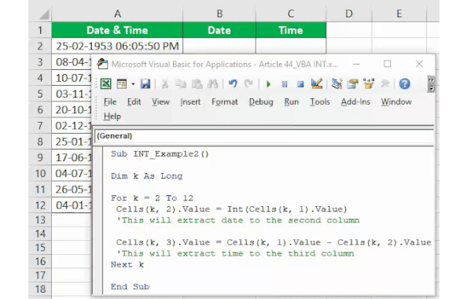Open the Tools menu
467x299 pixels.
tap(320, 102)
